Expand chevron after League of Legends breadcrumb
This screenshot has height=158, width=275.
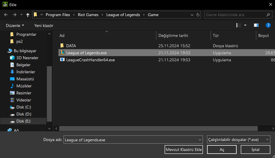144,15
